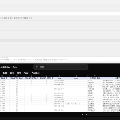Select column X header in Excel

point(76,76)
